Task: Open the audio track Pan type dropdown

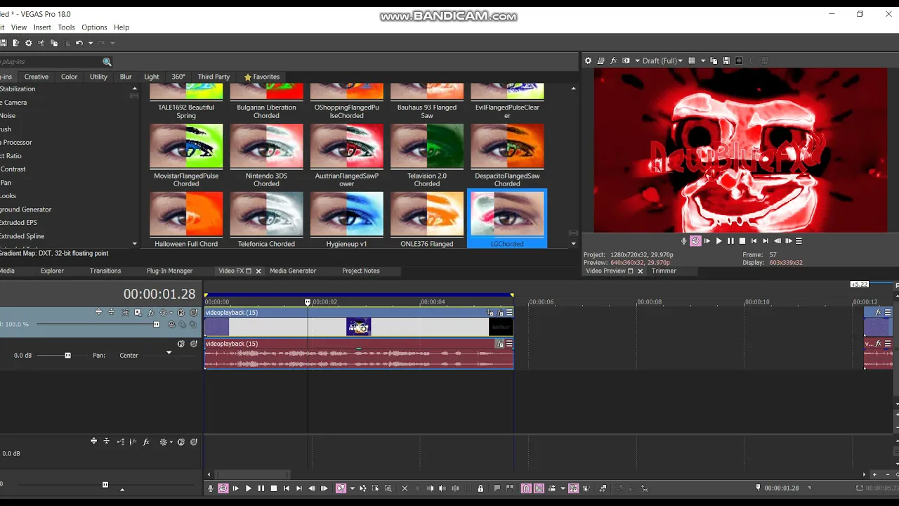Action: click(x=169, y=353)
